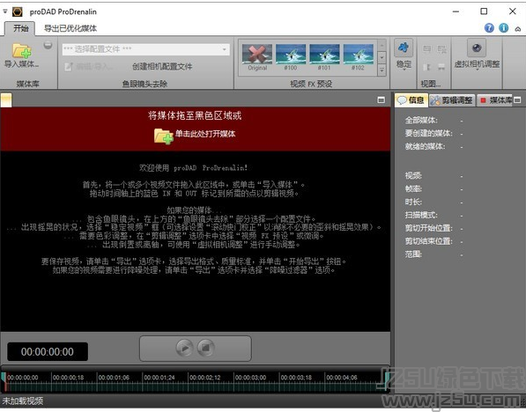Maximize the right side panel
This screenshot has height=412, width=526.
point(517,99)
